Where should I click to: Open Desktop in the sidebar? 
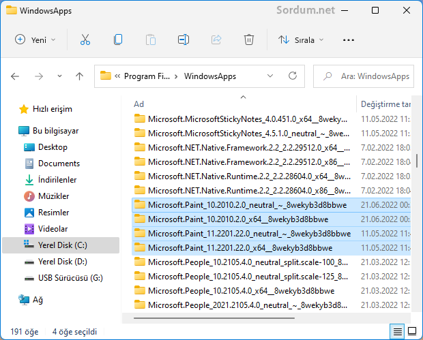tap(53, 147)
